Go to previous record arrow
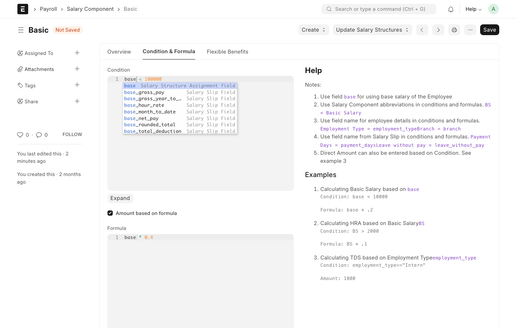517x328 pixels. coord(422,30)
